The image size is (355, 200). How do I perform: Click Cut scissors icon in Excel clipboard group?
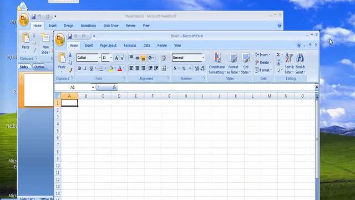point(70,55)
